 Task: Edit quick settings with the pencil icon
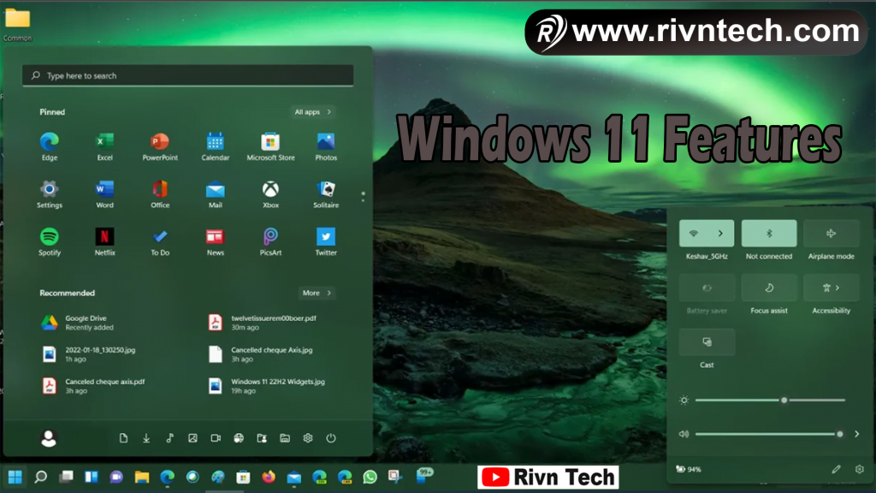tap(836, 470)
